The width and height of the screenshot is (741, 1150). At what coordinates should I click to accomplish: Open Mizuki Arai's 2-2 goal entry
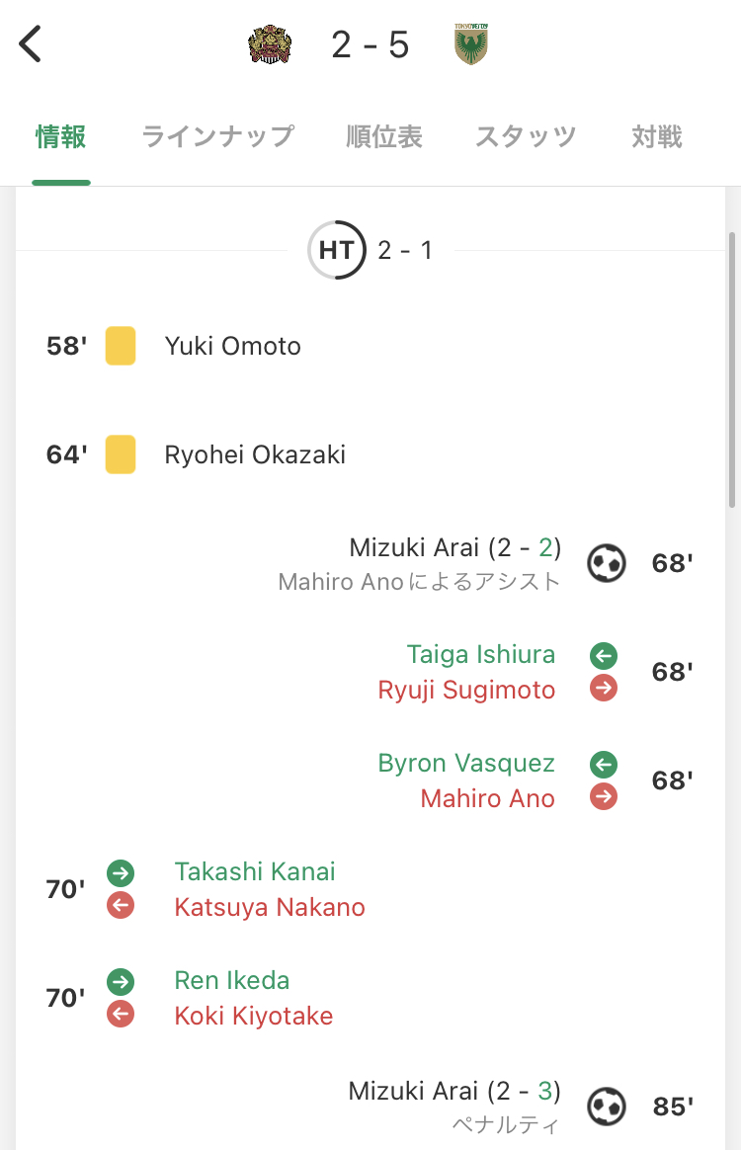coord(454,547)
